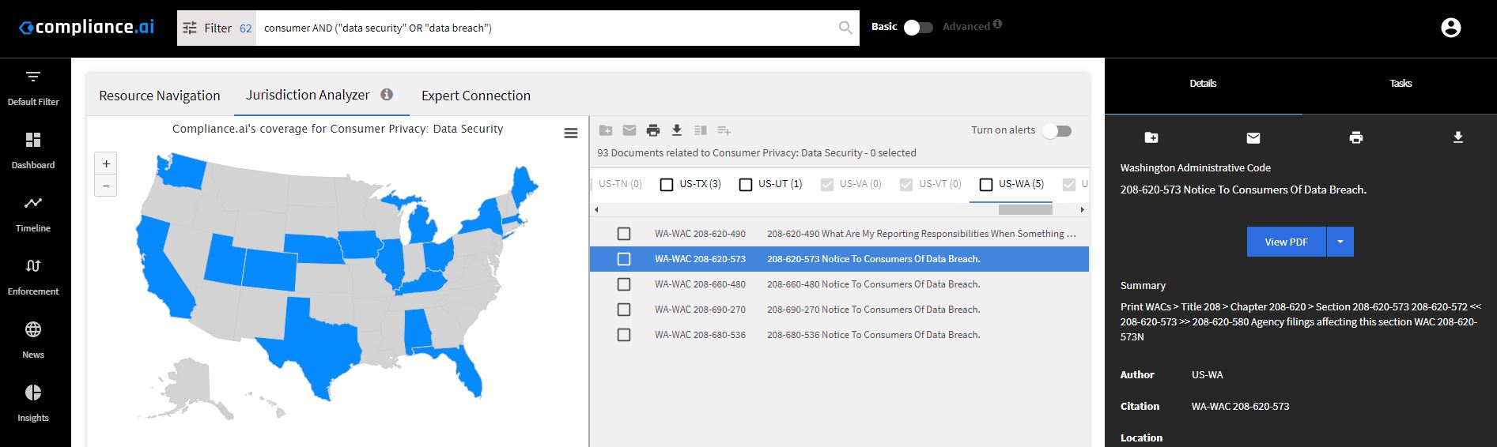Click the WA-WAC 208-620-573 citation value
Screen dimensions: 1497x447
tap(1240, 406)
